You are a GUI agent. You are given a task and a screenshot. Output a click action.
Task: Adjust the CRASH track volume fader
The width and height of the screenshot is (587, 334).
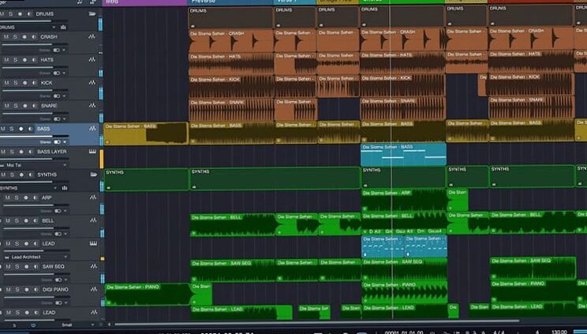35,44
